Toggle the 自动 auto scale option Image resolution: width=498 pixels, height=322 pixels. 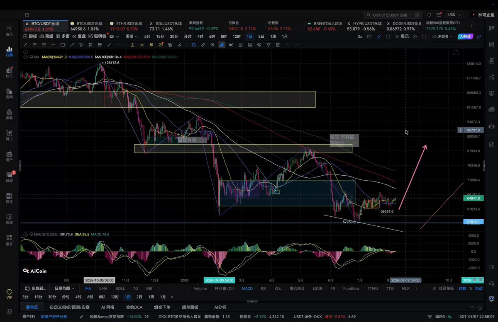click(x=479, y=288)
